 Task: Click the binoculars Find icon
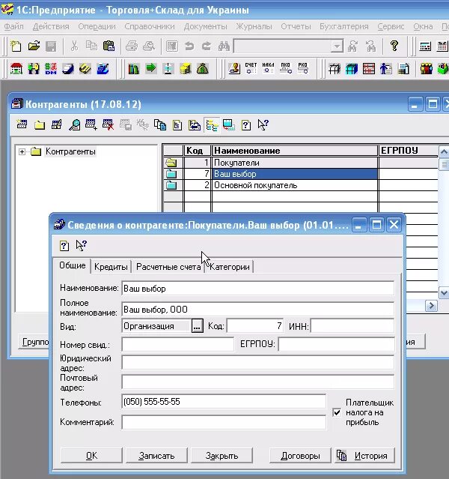point(224,46)
